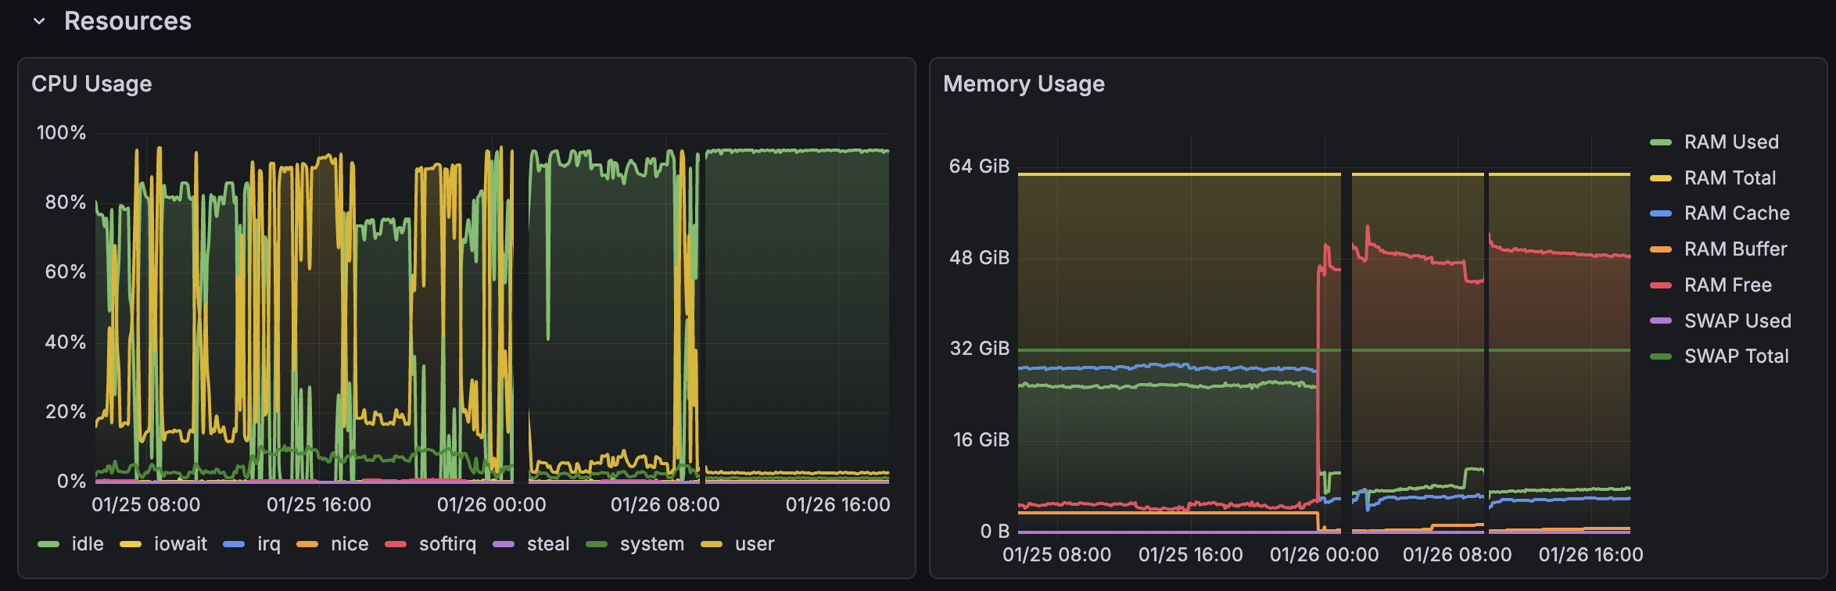The height and width of the screenshot is (591, 1836).
Task: Isolate RAM Free via its legend label
Action: pos(1728,285)
